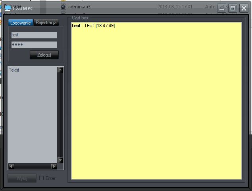Viewport: 252px width, 191px height.
Task: Click the admin.au3 AutoIt file icon
Action: (x=63, y=7)
